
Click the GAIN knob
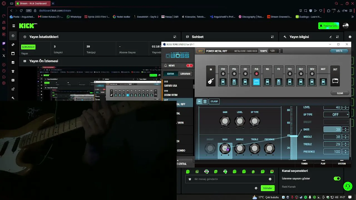pos(225,121)
